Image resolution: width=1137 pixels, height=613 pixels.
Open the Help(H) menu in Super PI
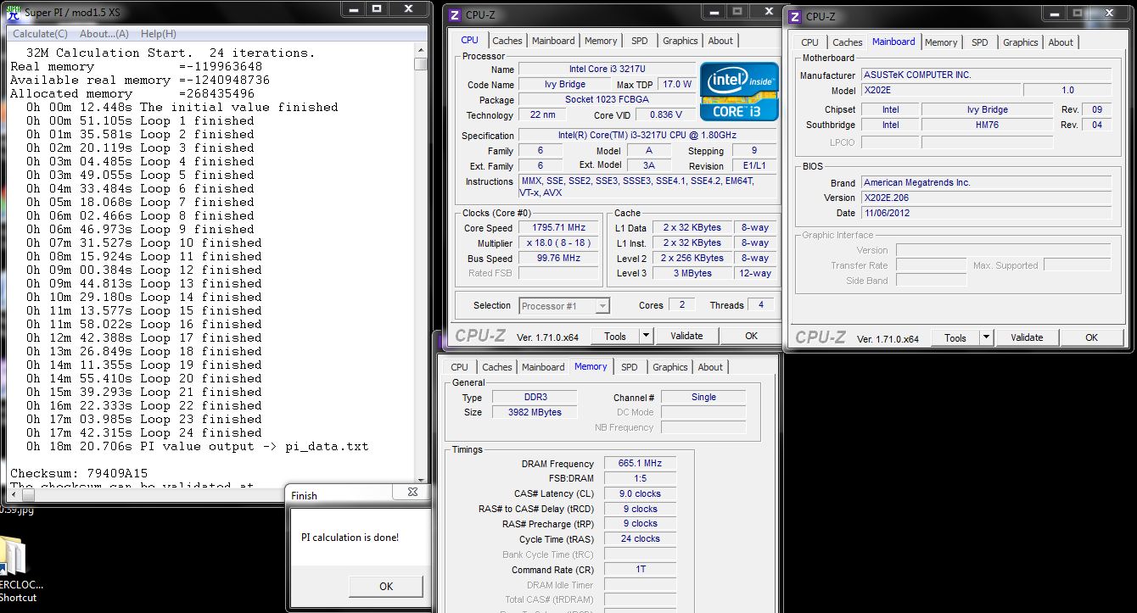pos(159,34)
